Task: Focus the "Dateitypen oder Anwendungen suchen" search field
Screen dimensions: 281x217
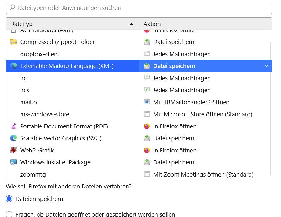Action: click(138, 8)
